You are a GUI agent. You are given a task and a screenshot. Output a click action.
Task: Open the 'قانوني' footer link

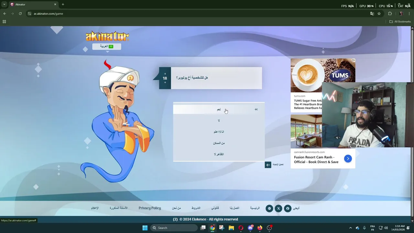click(x=215, y=208)
